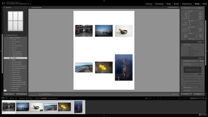Select the aerial city night filmstrip thumbnail
This screenshot has height=117, width=208.
click(x=78, y=107)
